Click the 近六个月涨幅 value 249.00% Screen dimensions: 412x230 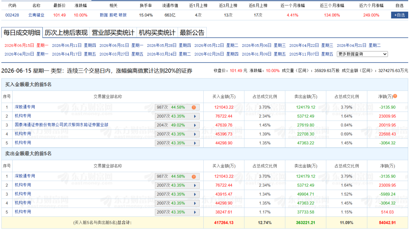coord(371,15)
